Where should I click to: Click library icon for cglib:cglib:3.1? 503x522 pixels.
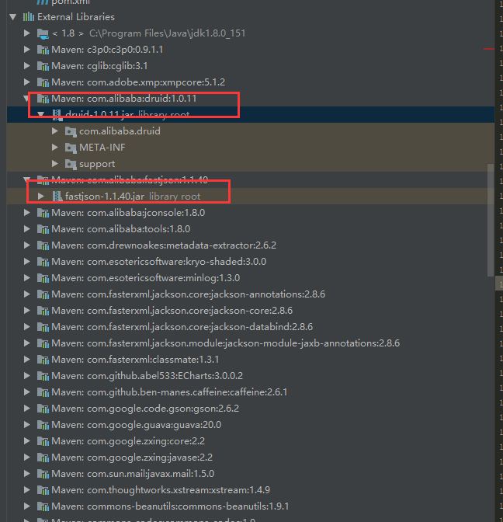(43, 66)
